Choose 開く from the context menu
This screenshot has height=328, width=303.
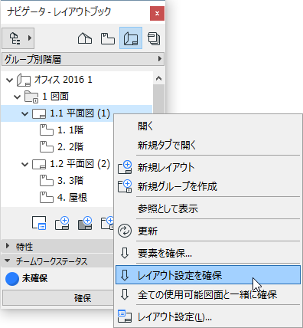pyautogui.click(x=207, y=126)
